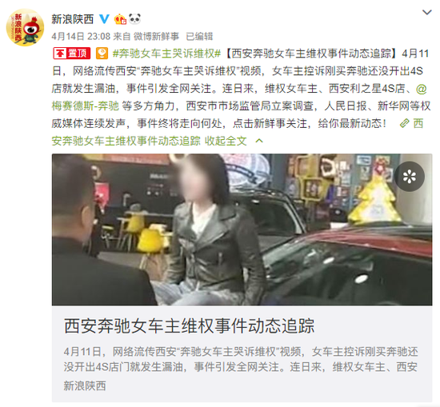Open the card title 西安奔驰女车主维权事件动态追踪
The image size is (440, 407).
189,325
